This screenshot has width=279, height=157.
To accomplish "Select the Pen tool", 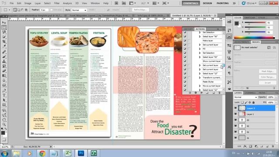I will tap(4, 91).
